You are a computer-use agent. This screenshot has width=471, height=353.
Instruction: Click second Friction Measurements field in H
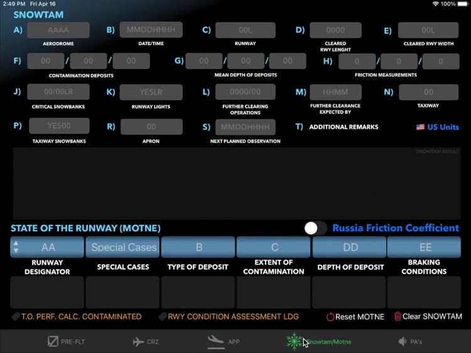pyautogui.click(x=399, y=62)
